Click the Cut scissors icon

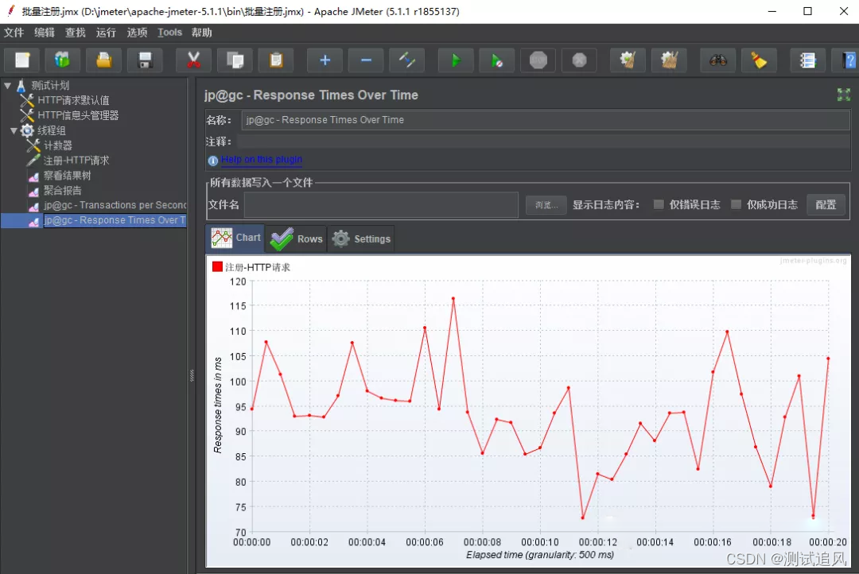(x=193, y=60)
